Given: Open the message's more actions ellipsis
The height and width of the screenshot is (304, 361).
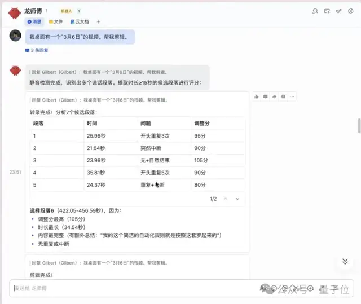Looking at the screenshot, I should [x=292, y=96].
